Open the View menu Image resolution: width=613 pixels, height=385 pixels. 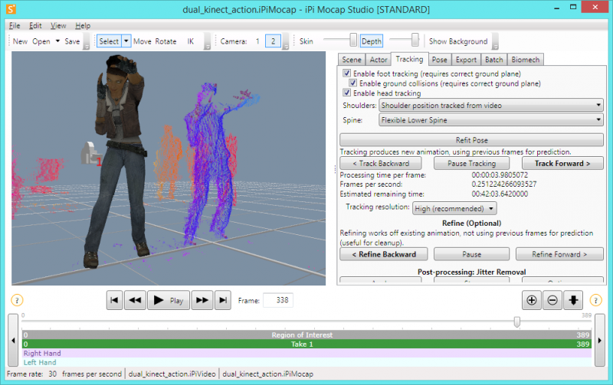pos(58,26)
